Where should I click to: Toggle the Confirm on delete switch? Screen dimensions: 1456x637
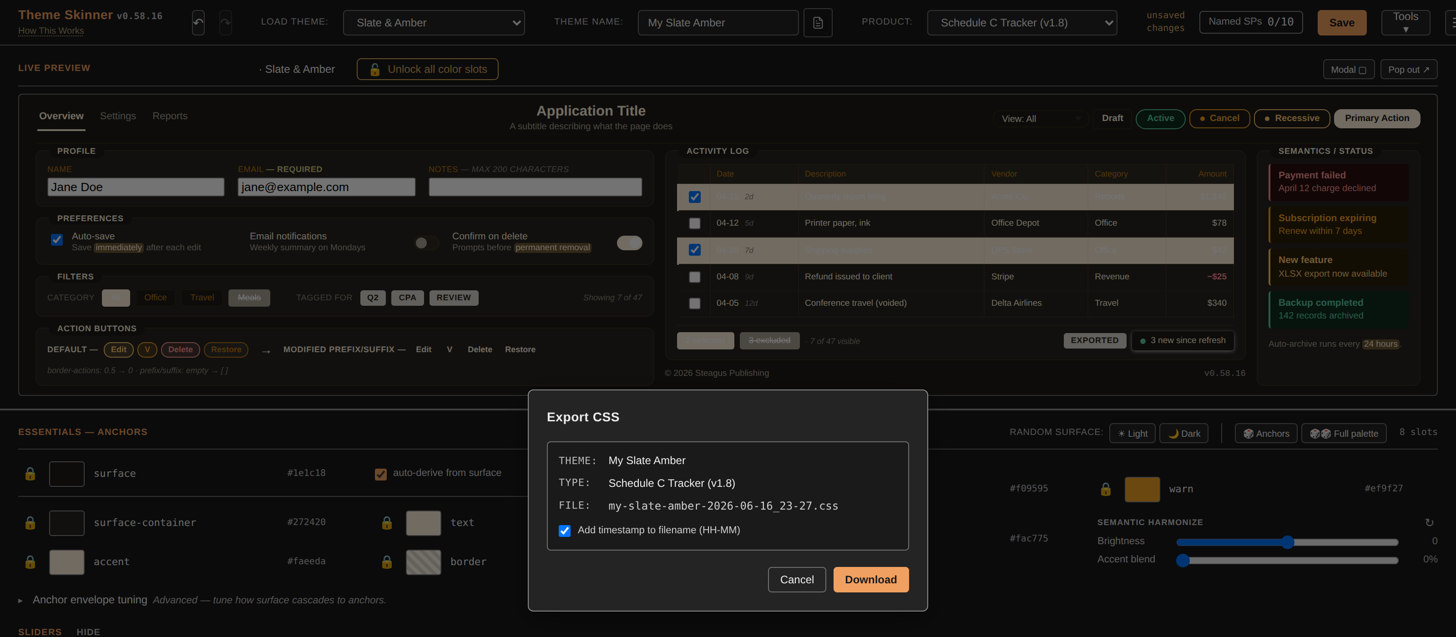(630, 243)
